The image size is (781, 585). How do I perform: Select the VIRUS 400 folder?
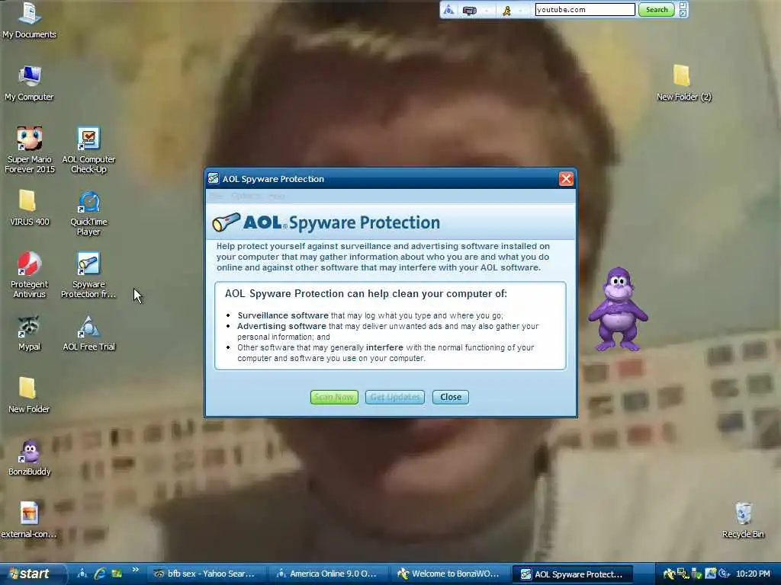(30, 208)
